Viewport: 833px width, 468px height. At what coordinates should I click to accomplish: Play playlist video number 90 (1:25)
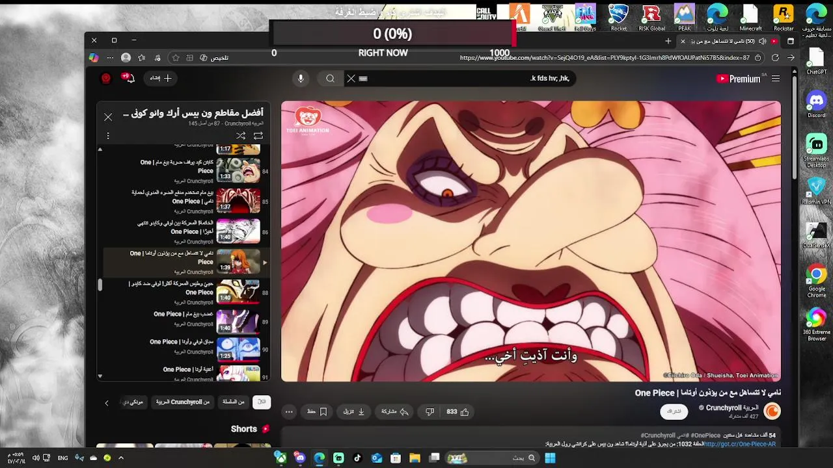187,350
